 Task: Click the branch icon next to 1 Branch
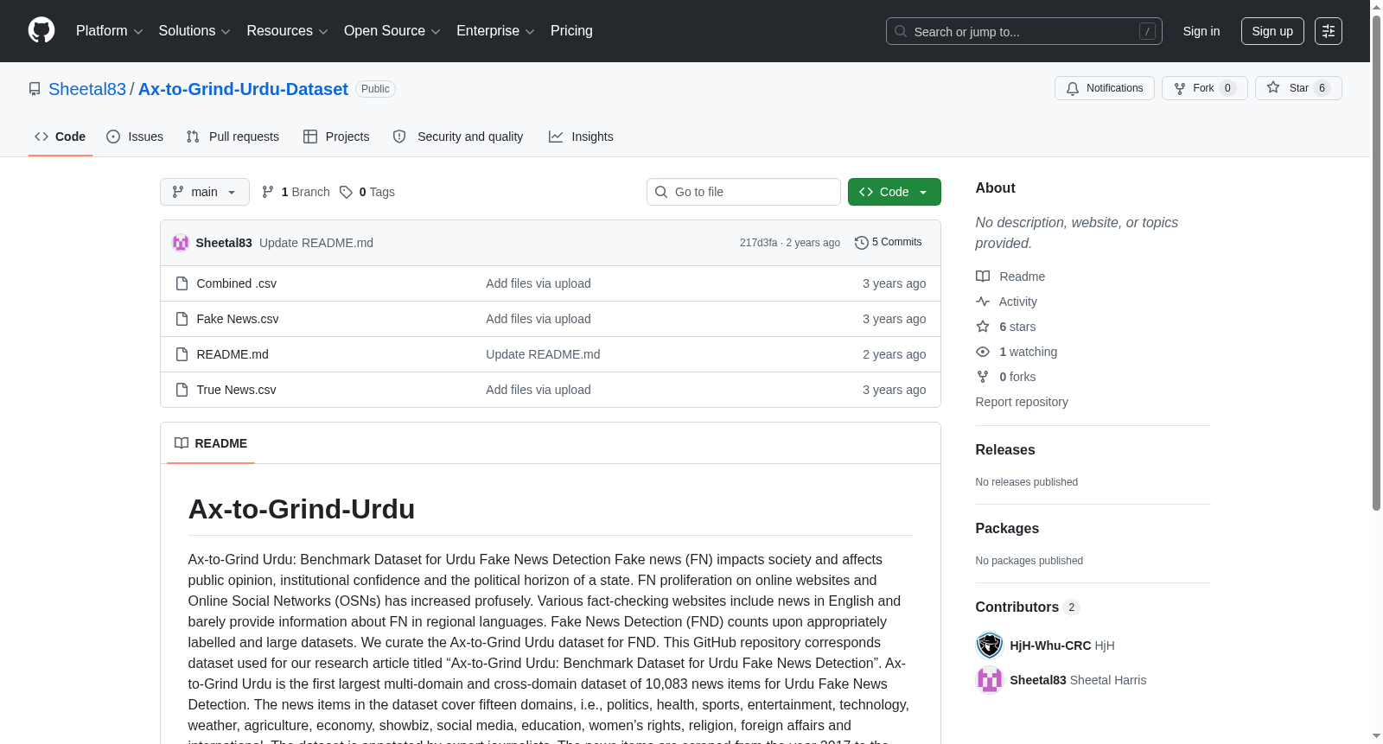(x=268, y=192)
